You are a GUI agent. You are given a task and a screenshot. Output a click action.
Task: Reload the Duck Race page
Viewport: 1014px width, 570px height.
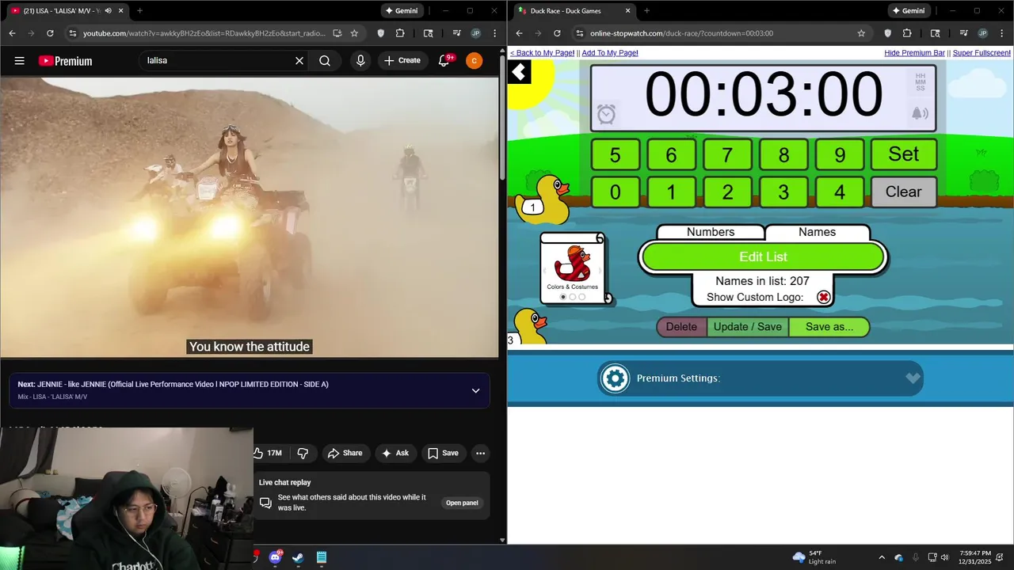click(x=557, y=33)
